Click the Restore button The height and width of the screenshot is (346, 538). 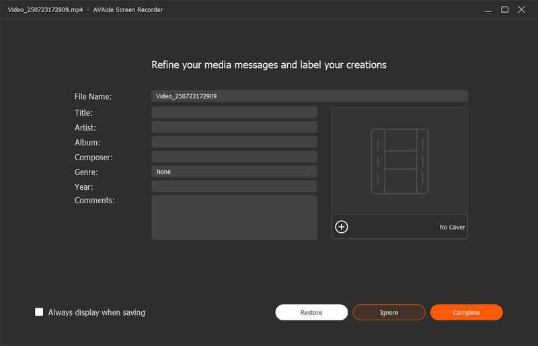tap(311, 312)
